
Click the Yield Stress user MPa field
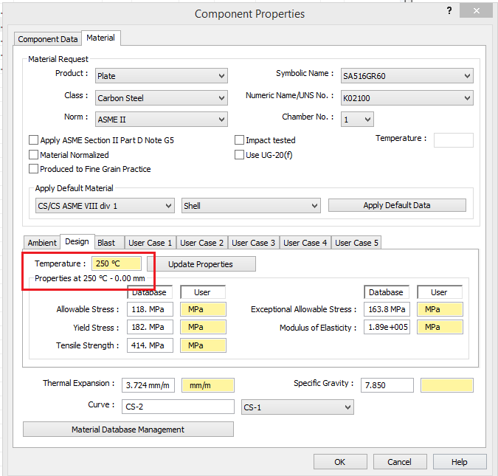(x=203, y=327)
